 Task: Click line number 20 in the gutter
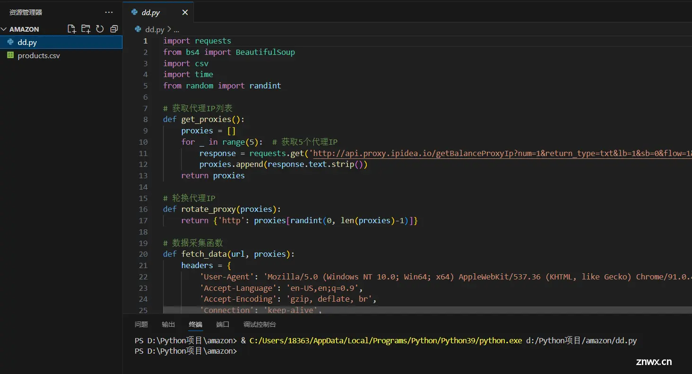143,254
